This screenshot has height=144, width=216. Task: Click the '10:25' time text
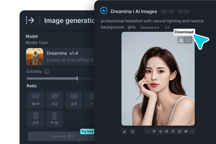184,11
